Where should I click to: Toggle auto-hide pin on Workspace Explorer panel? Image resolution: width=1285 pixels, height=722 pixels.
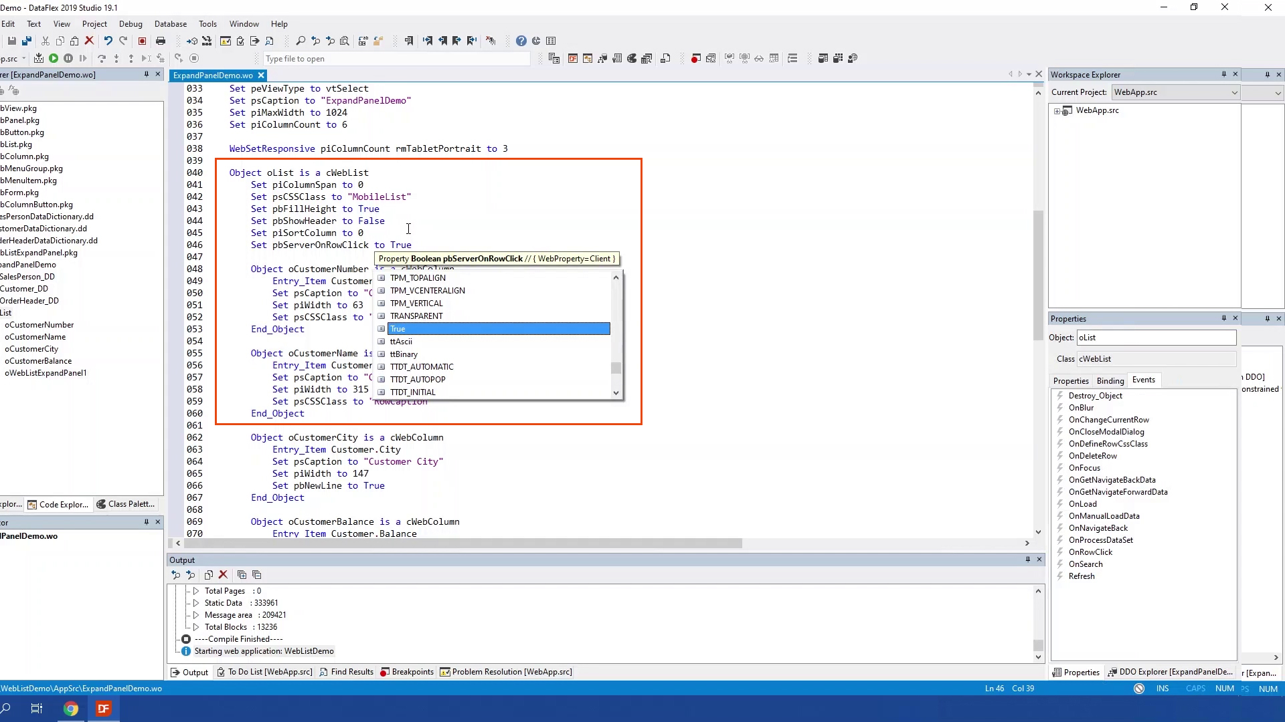(1223, 74)
